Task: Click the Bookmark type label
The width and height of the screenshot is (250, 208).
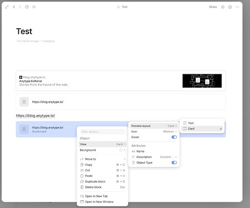Action: click(x=39, y=131)
